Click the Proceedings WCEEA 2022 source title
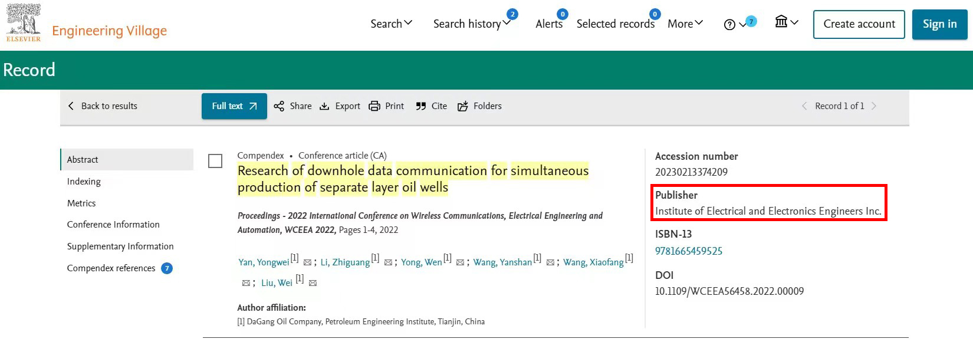 pos(420,223)
